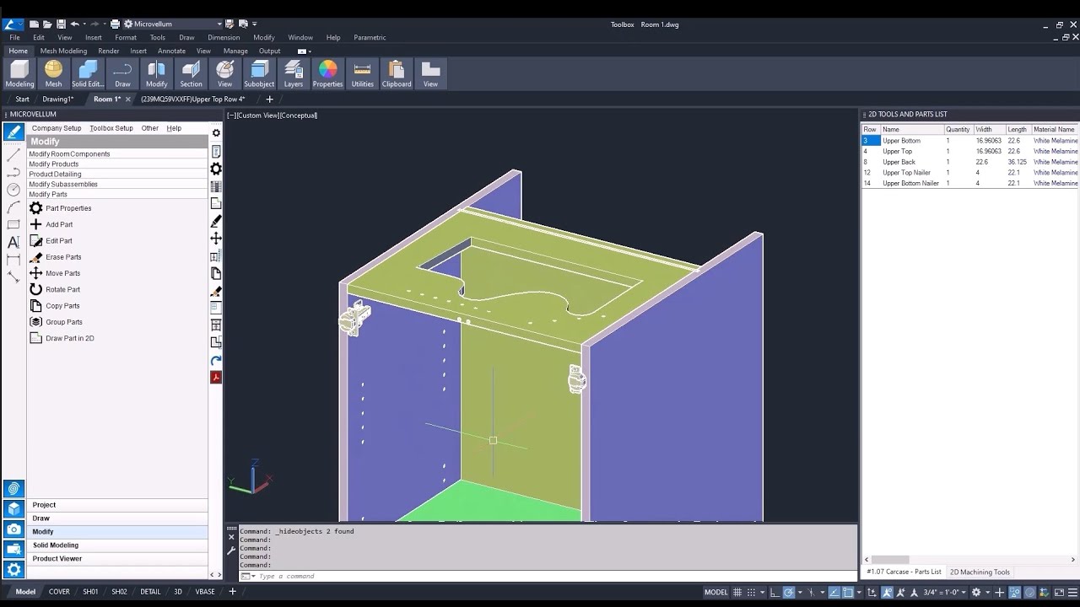The height and width of the screenshot is (607, 1080).
Task: Open the Project palette section
Action: pos(118,505)
